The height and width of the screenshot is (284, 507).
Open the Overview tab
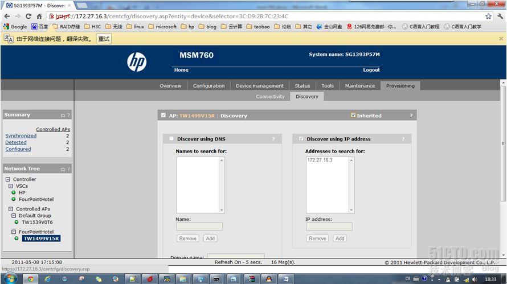[x=170, y=85]
